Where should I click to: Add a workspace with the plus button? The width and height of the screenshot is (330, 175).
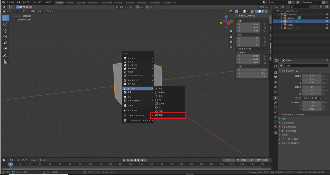pyautogui.click(x=175, y=2)
